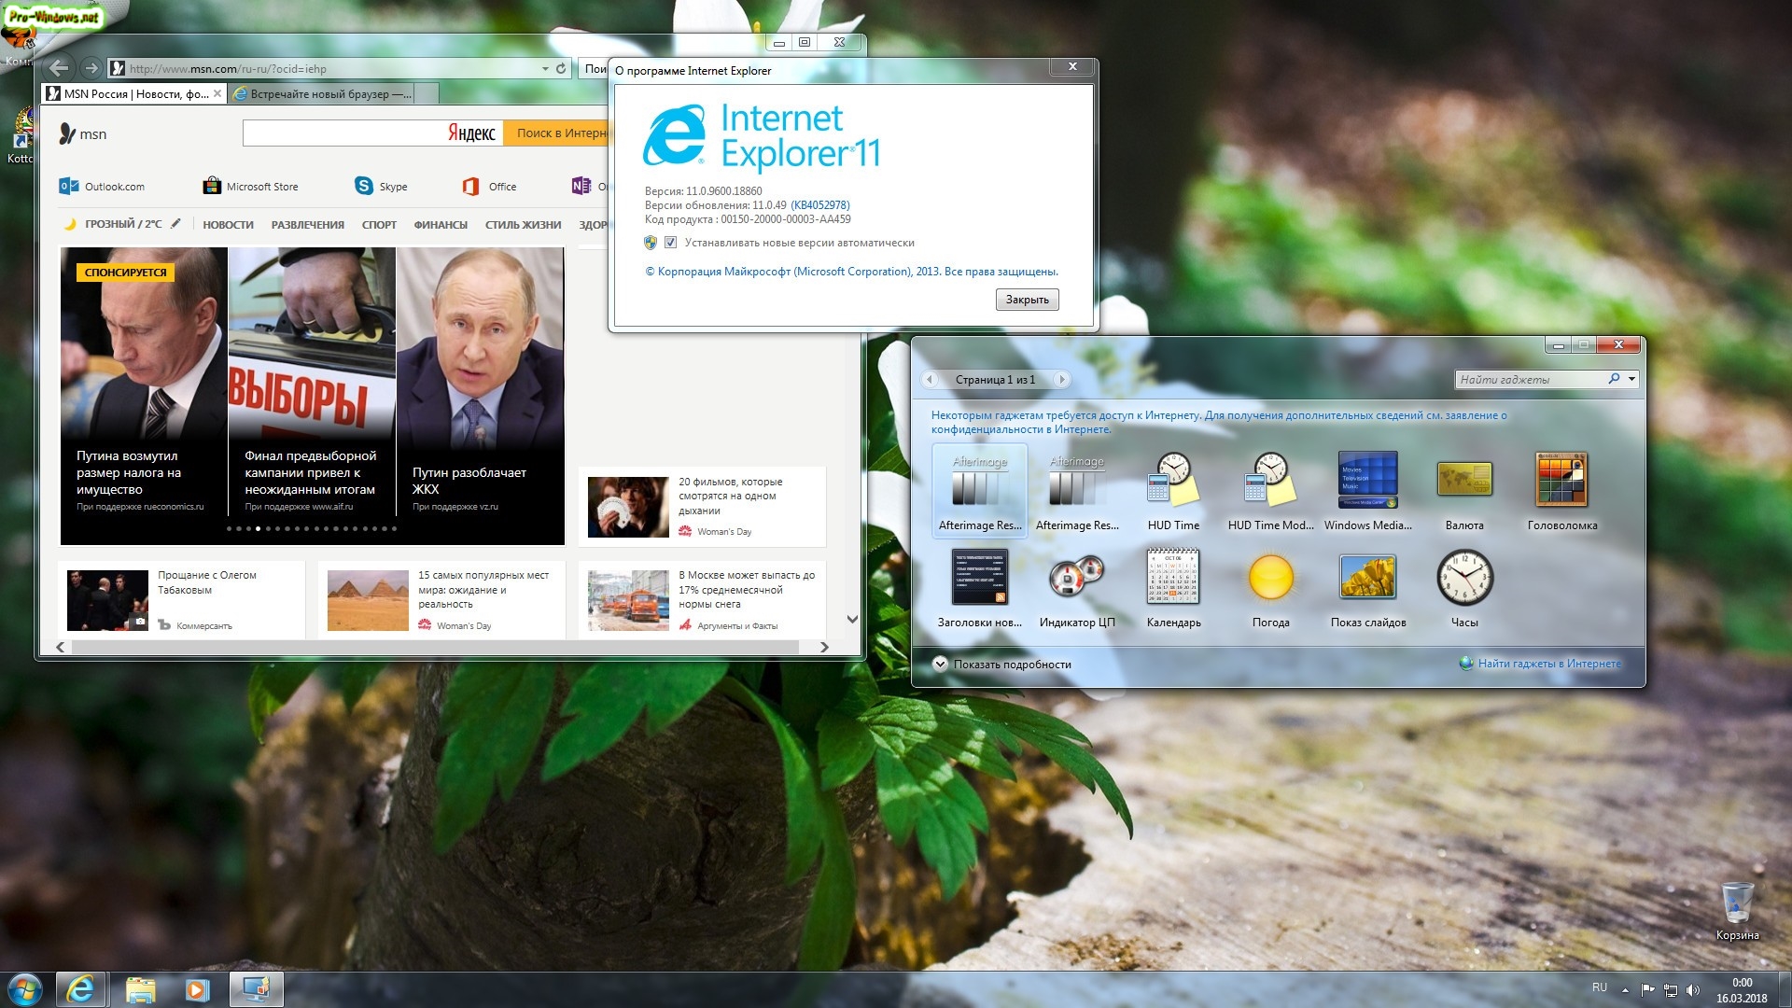1792x1008 pixels.
Task: Select the Часы clock gadget
Action: click(1463, 580)
